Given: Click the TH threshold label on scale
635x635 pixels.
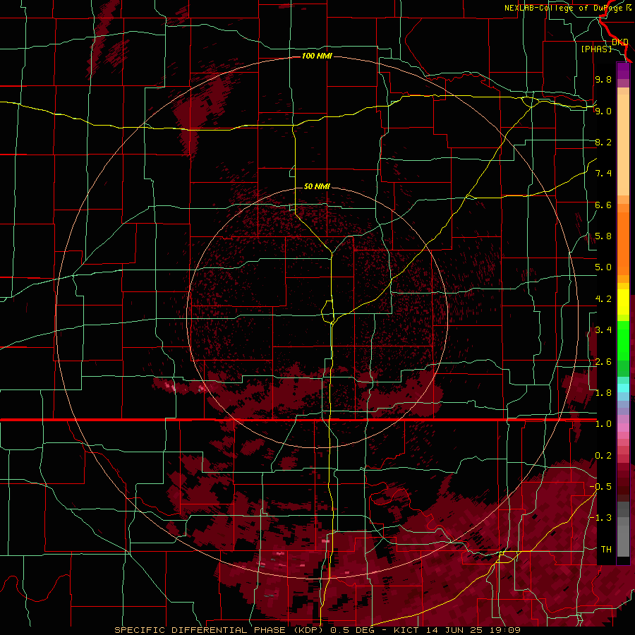Looking at the screenshot, I should [606, 550].
